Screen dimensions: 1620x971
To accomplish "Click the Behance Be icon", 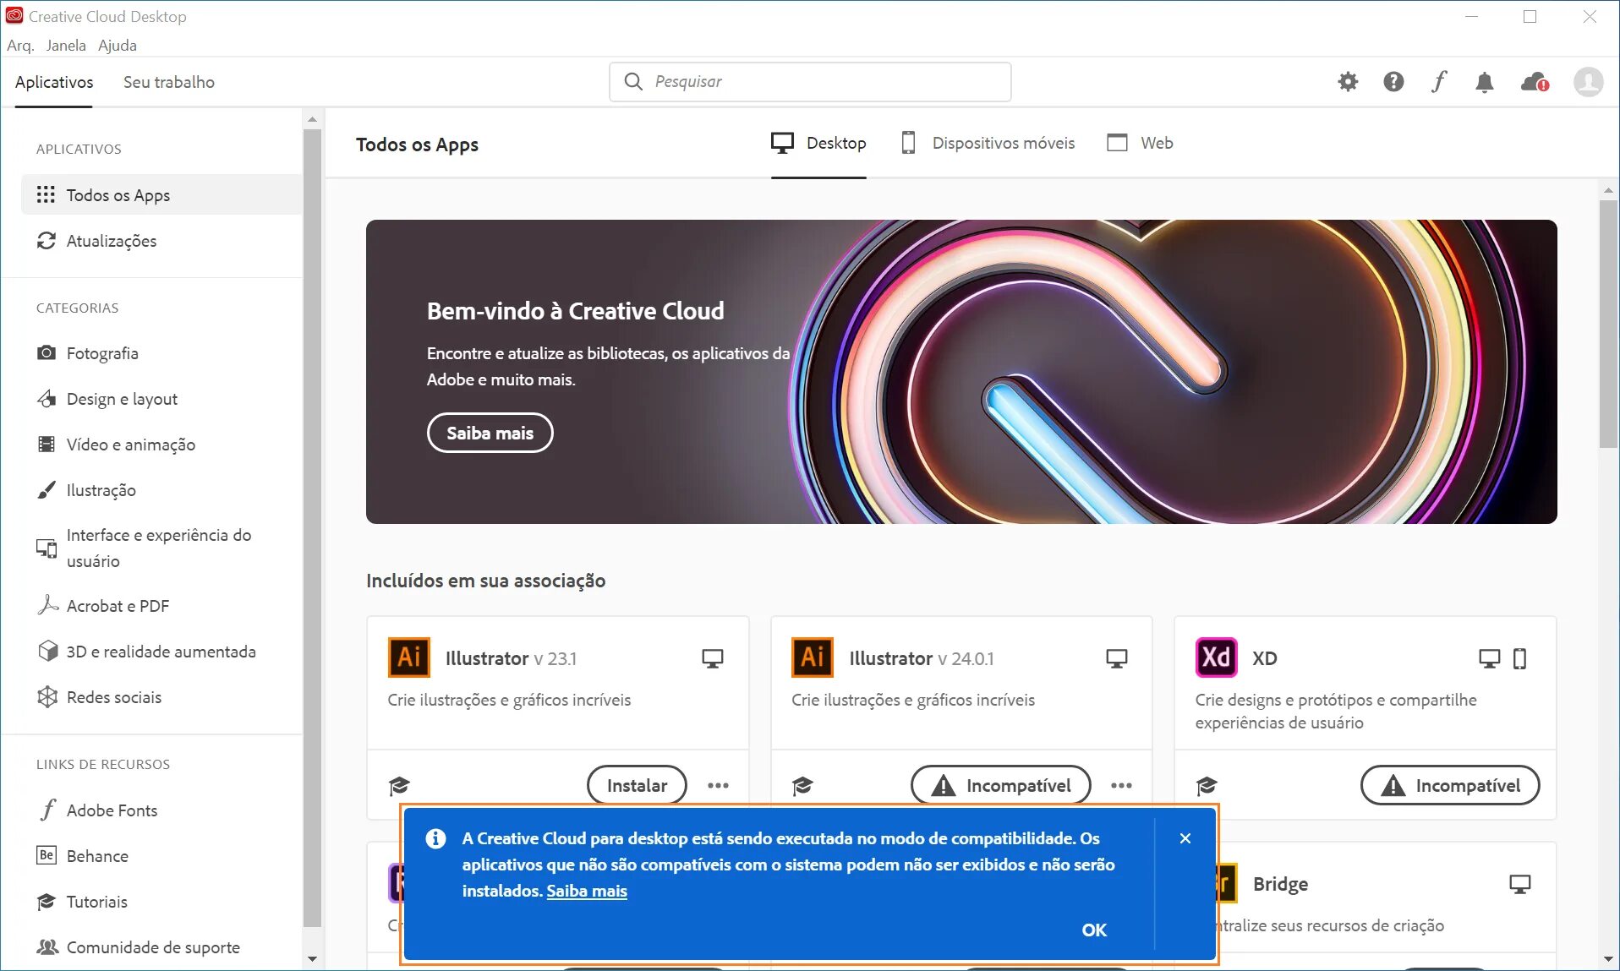I will [47, 855].
